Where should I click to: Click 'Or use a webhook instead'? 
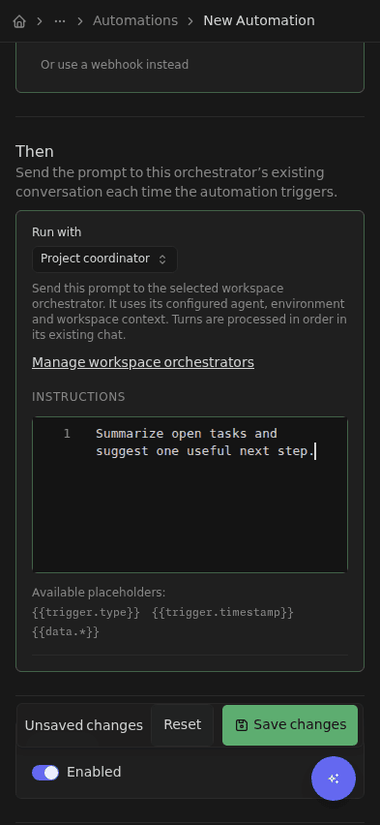pyautogui.click(x=114, y=65)
